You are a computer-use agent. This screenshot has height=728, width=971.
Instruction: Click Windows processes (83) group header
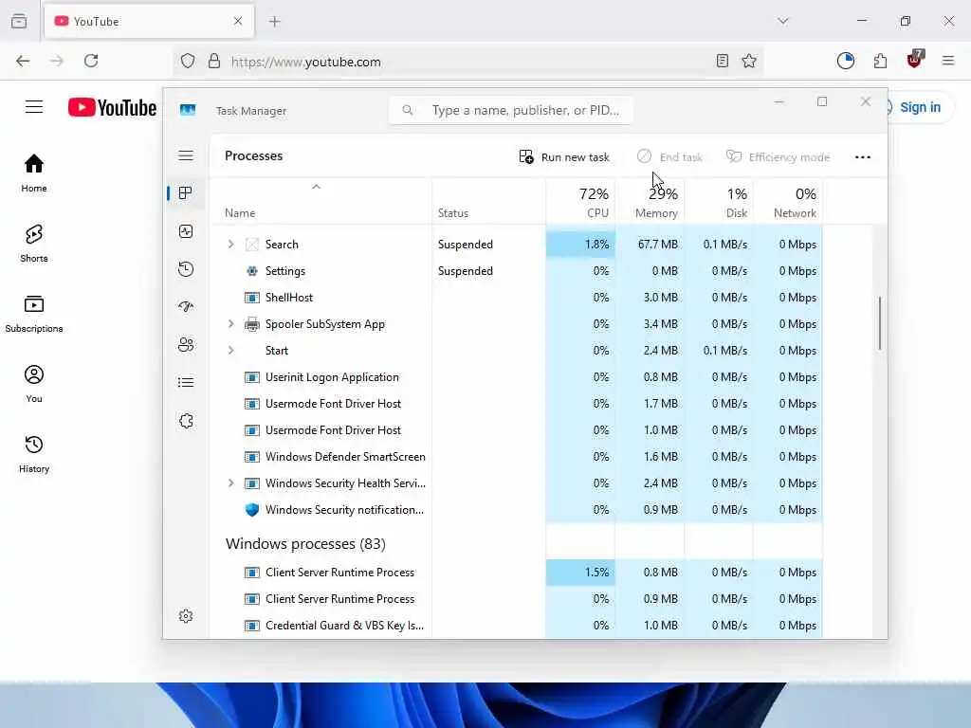coord(305,543)
